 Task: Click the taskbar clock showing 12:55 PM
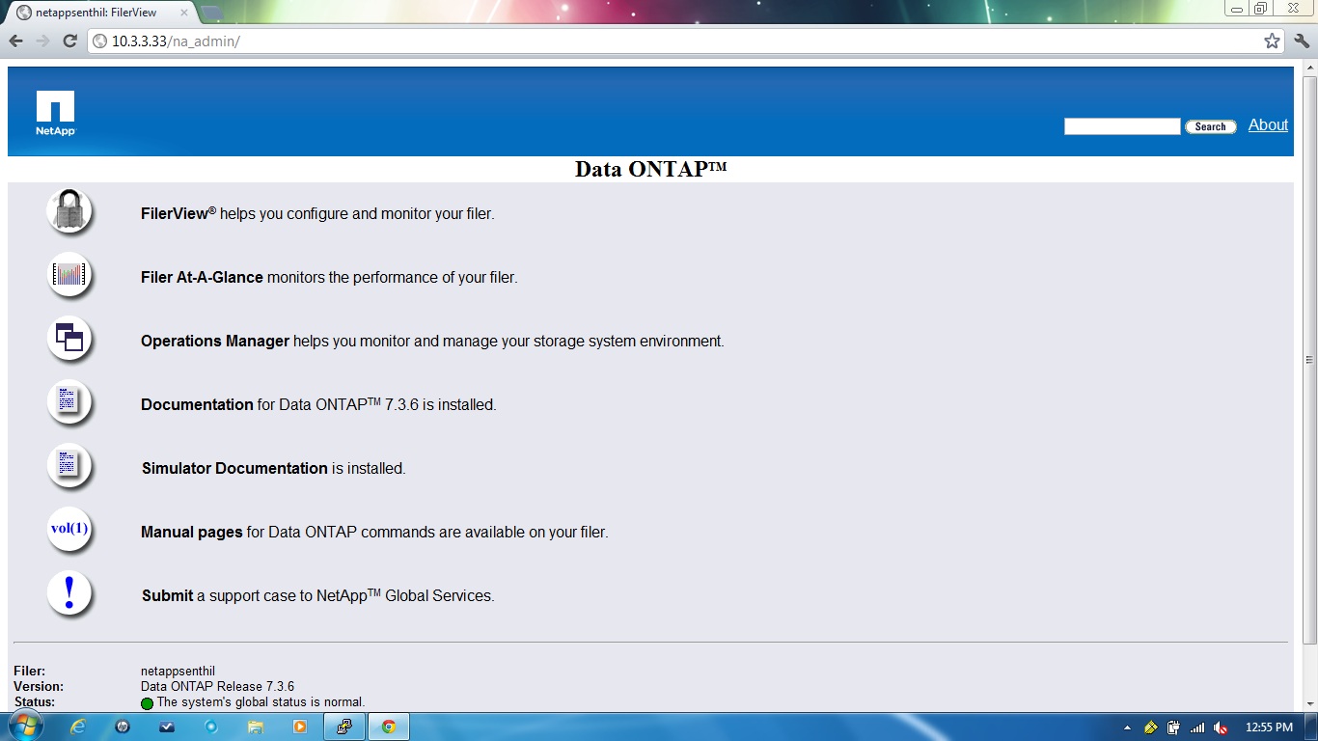click(1269, 727)
